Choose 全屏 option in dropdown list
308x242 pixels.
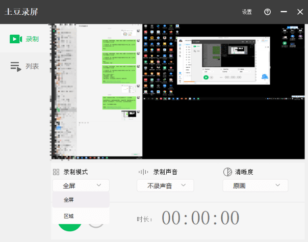coord(81,200)
